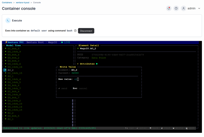This screenshot has height=137, width=204.
Task: Open the notifications bell icon
Action: [x=169, y=8]
